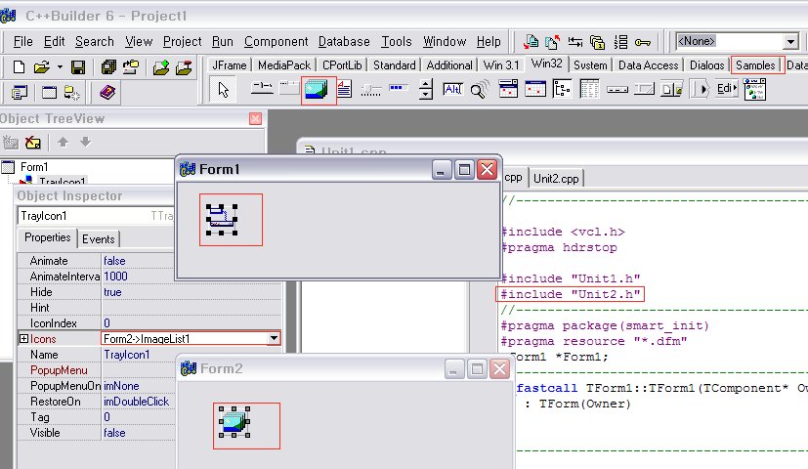
Task: Click the New file toolbar icon
Action: point(20,67)
